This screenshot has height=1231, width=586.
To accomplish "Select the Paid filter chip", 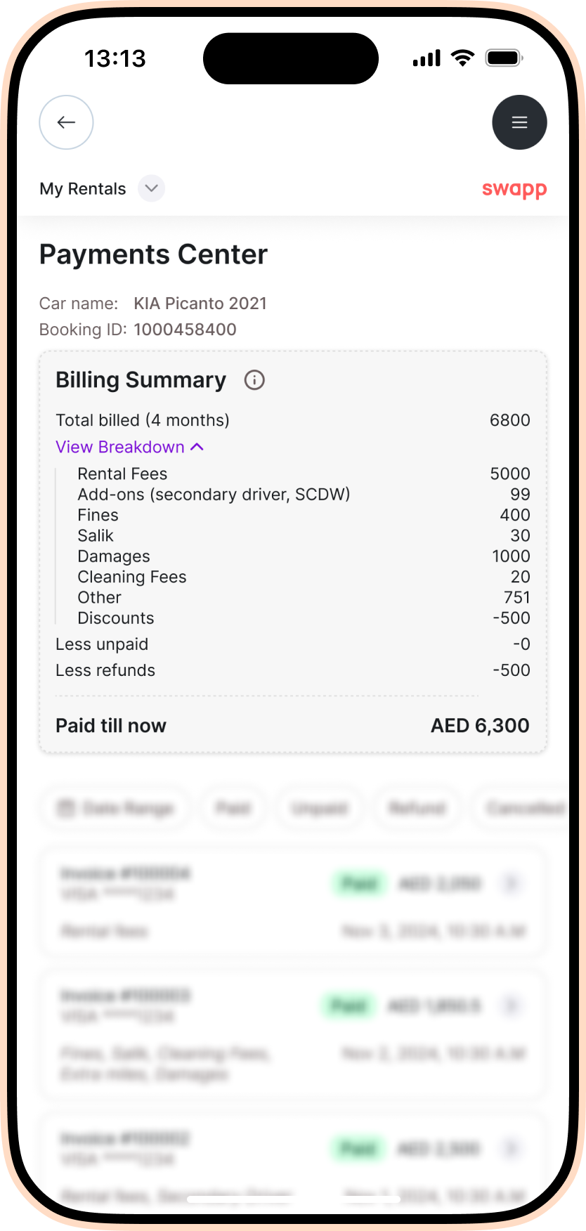I will [233, 808].
